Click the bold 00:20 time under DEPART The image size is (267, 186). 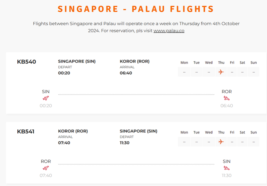click(64, 73)
